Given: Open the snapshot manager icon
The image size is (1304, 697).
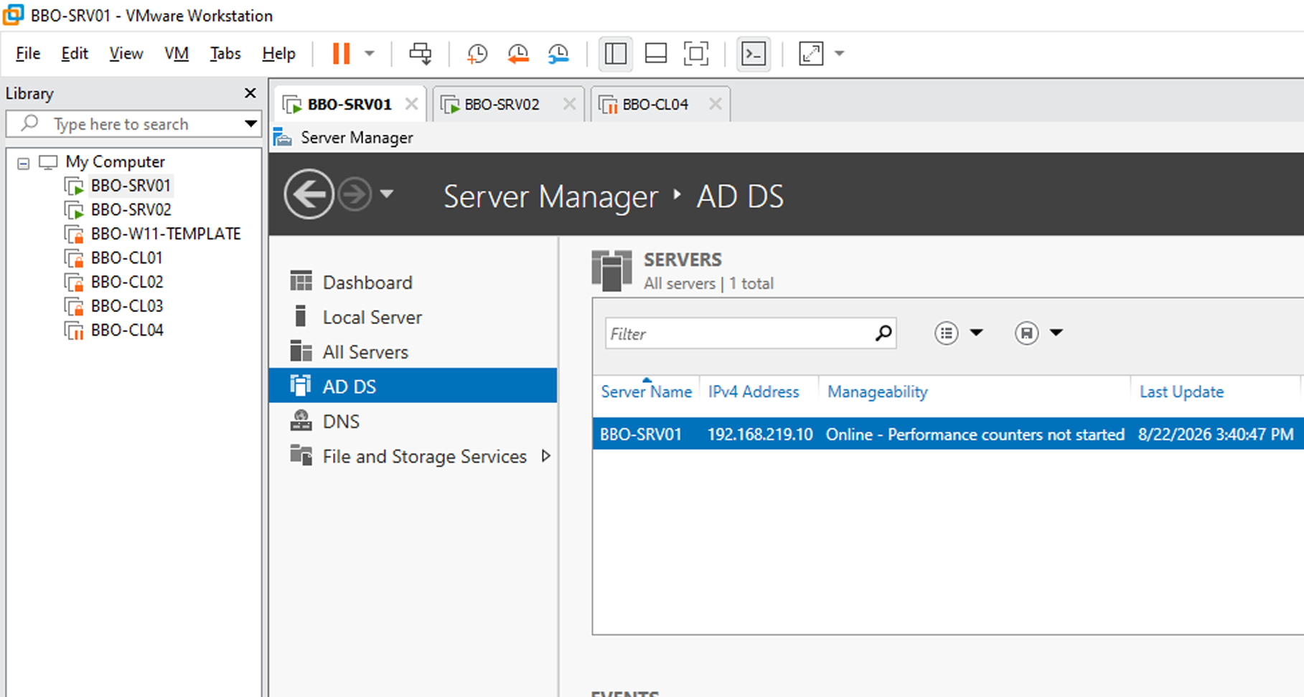Looking at the screenshot, I should tap(558, 54).
